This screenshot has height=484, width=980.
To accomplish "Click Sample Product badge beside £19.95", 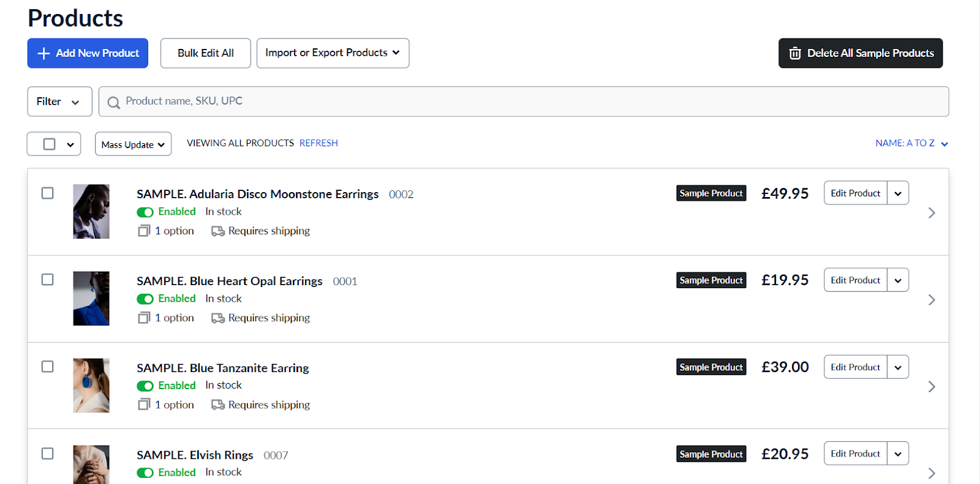I will (x=711, y=280).
